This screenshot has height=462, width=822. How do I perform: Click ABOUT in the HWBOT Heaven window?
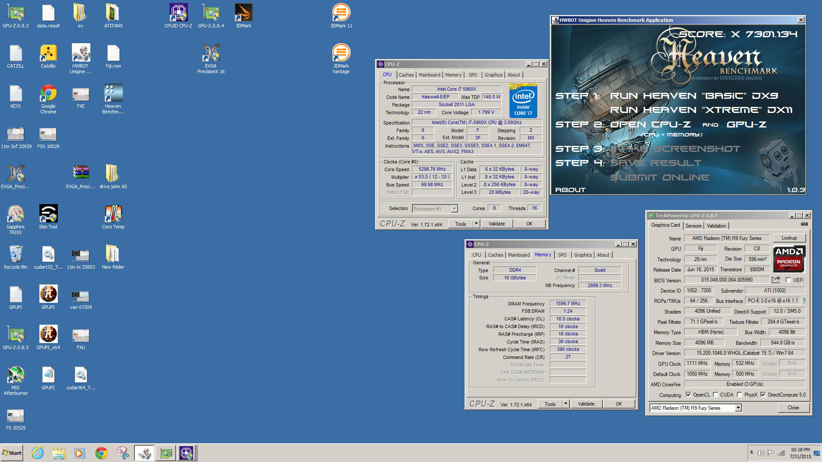point(570,190)
